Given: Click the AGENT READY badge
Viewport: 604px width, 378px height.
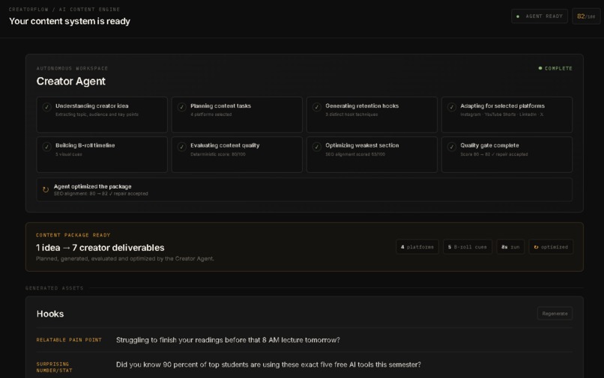Looking at the screenshot, I should (540, 16).
